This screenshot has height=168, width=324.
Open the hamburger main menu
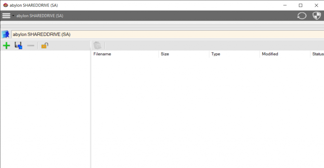6,16
